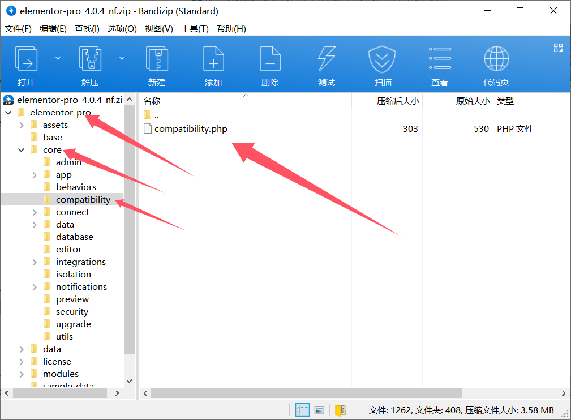Open the 视图(V) menu
The width and height of the screenshot is (571, 420).
point(159,28)
